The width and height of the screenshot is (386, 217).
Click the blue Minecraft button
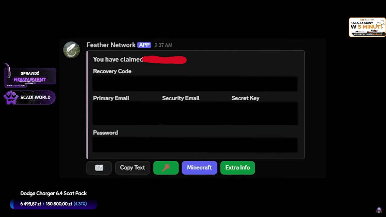(199, 168)
